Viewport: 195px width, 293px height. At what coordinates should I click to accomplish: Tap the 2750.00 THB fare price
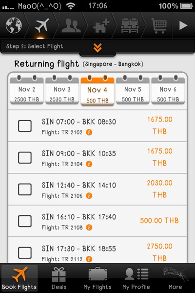(159, 252)
